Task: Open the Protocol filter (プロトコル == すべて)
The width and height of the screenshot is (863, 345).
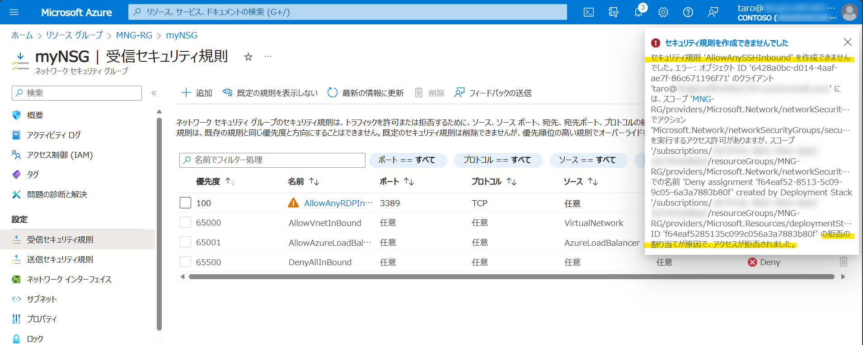Action: point(498,160)
